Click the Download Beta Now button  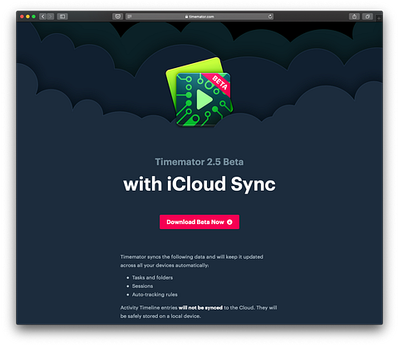(199, 222)
